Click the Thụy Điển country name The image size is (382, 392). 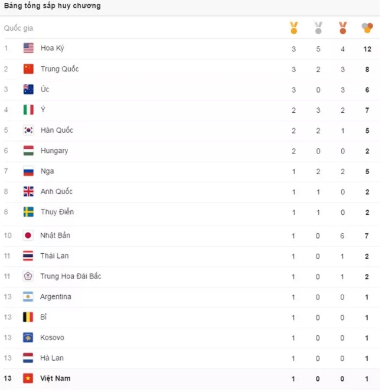[57, 212]
